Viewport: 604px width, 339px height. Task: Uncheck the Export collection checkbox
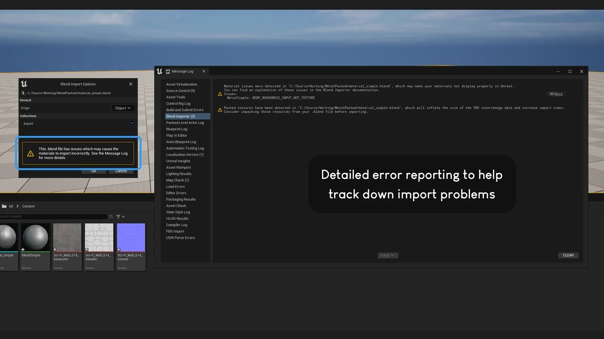click(x=132, y=123)
